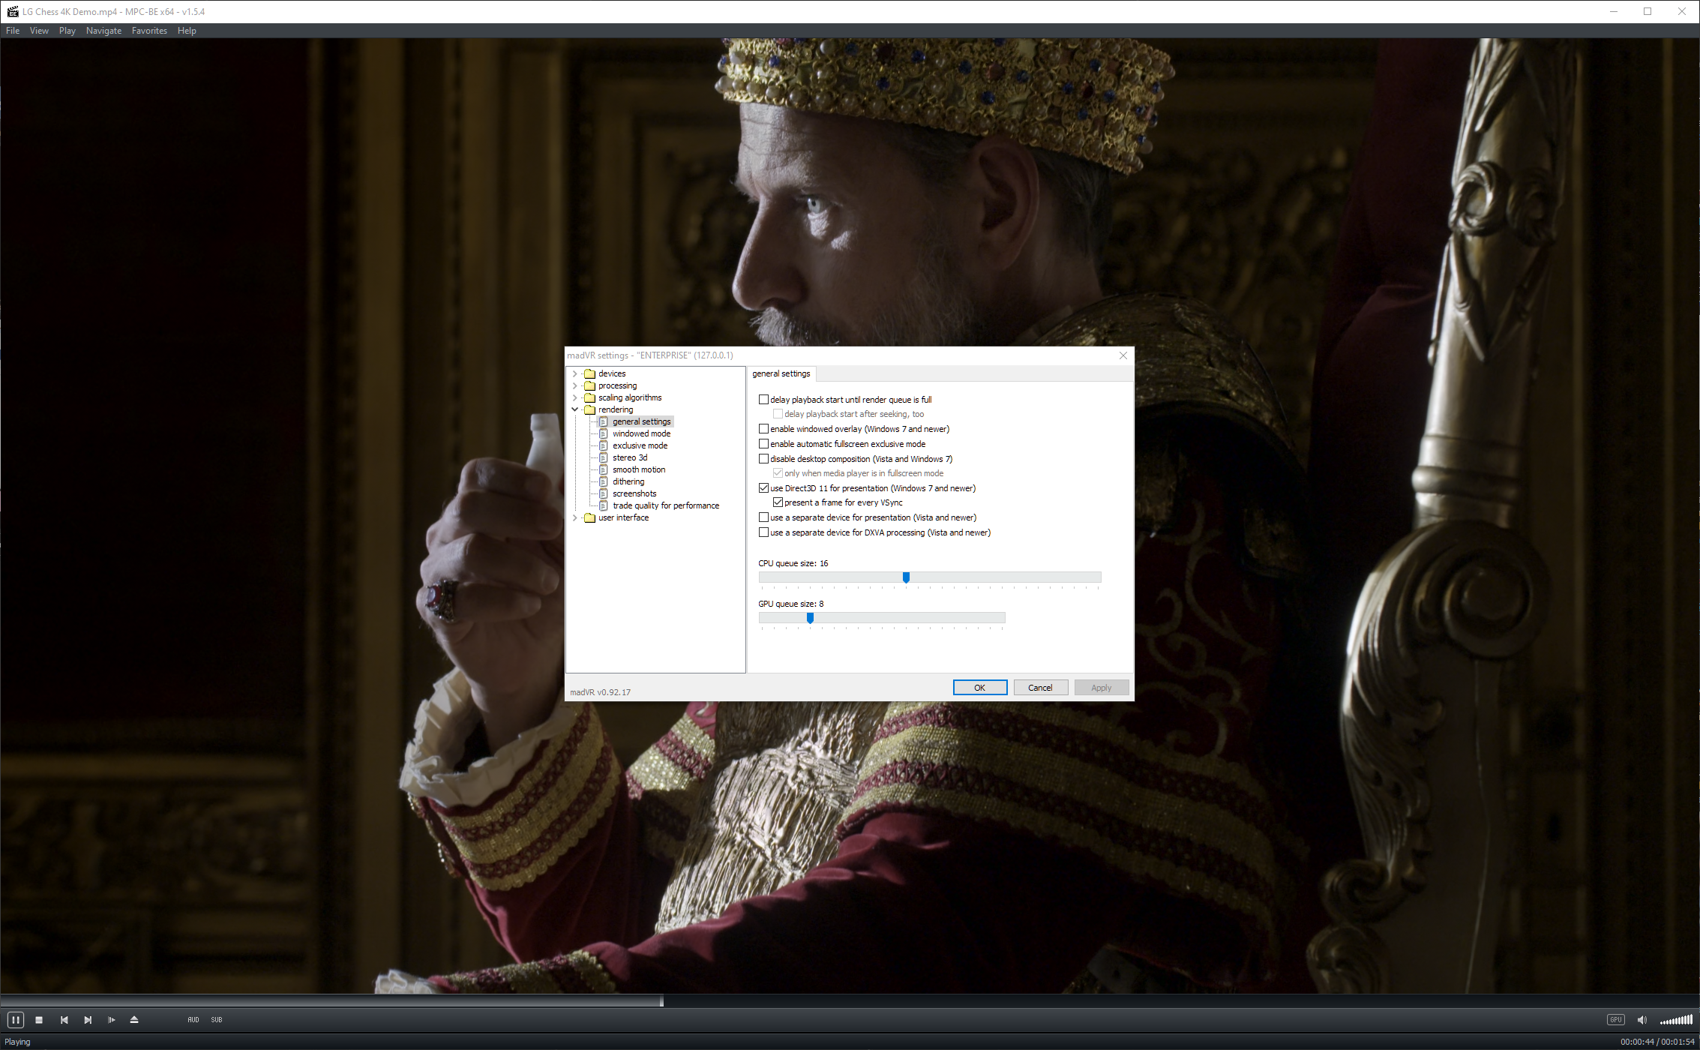Image resolution: width=1700 pixels, height=1050 pixels.
Task: Click the frame step button
Action: click(111, 1020)
